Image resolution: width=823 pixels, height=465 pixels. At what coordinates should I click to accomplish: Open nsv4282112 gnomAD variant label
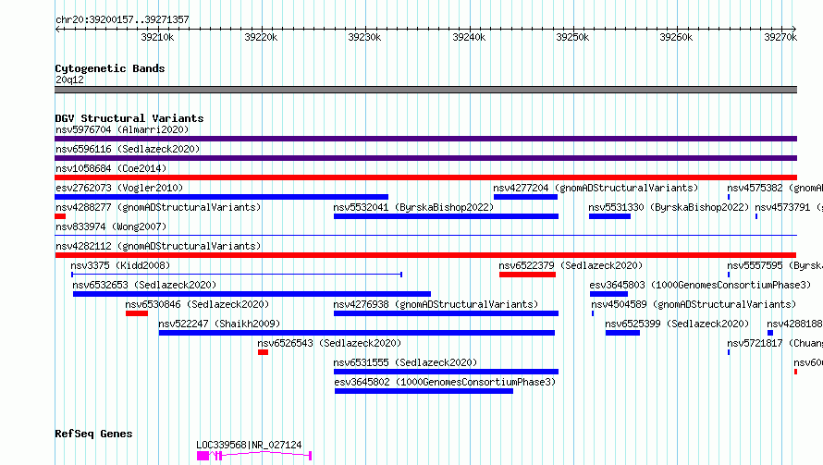pos(158,246)
